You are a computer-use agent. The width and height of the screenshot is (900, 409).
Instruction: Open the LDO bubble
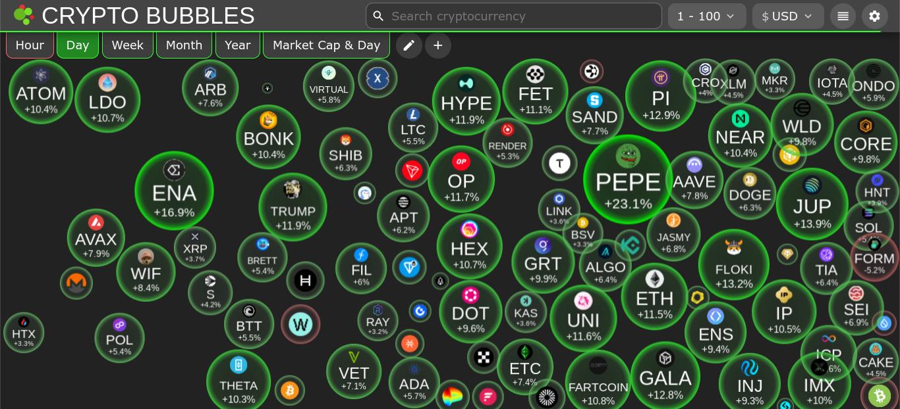[x=107, y=100]
